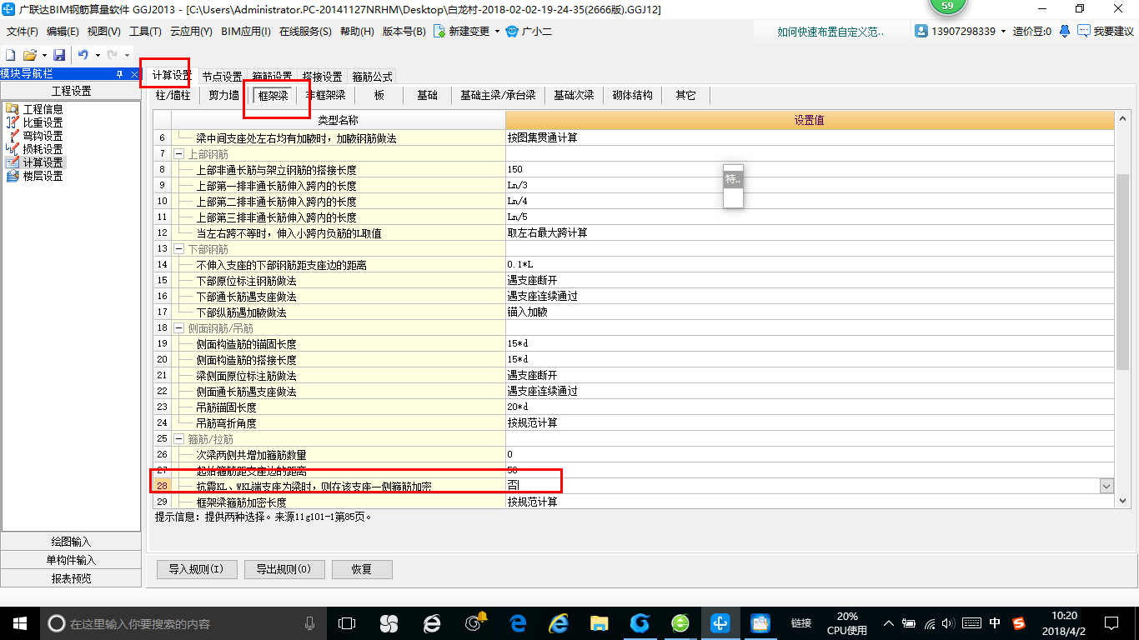Click the New file toolbar icon
Screen dimensions: 1139x640
pos(11,54)
